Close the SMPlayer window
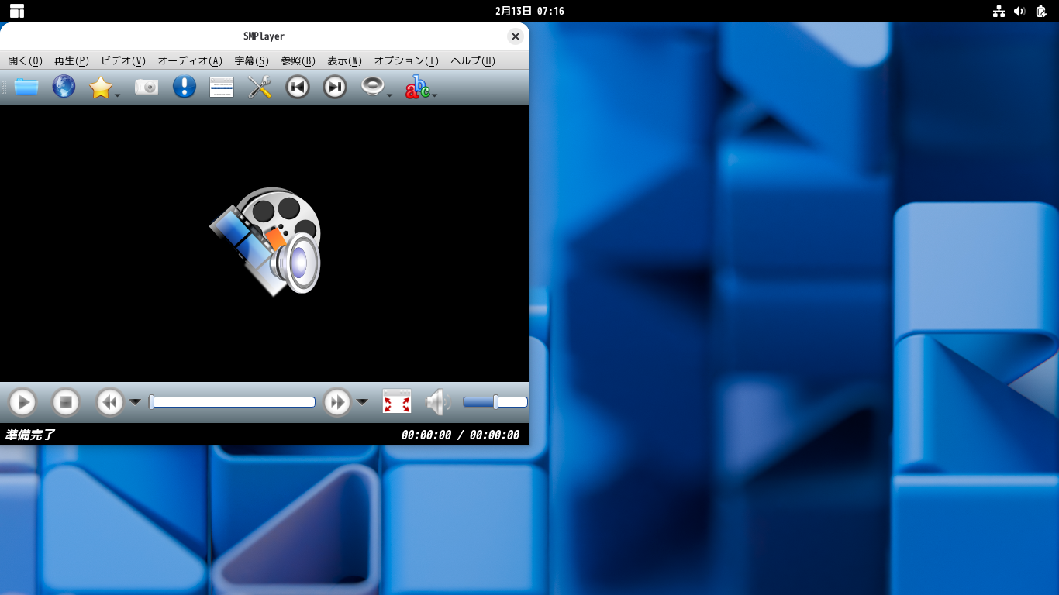This screenshot has width=1059, height=595. point(516,36)
